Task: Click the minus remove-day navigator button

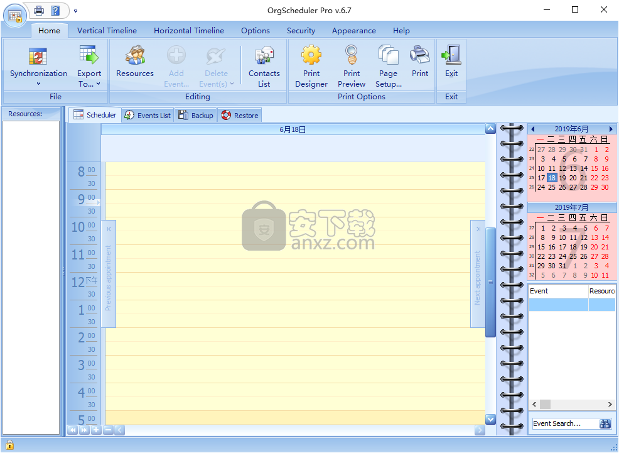Action: click(x=108, y=430)
